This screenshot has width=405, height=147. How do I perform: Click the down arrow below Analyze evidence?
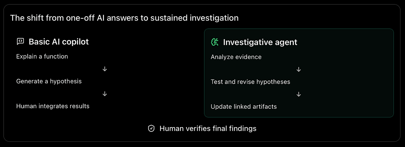[x=299, y=70]
